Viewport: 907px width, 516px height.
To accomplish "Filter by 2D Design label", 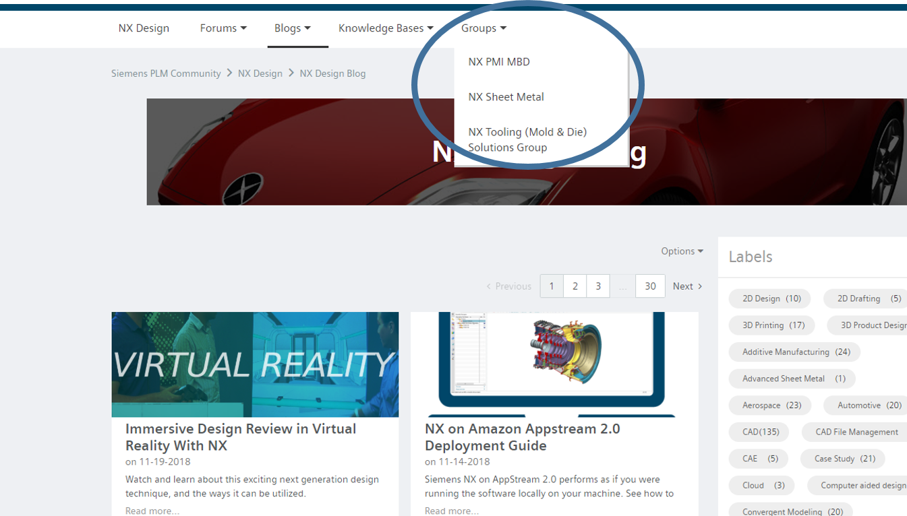I will point(770,298).
